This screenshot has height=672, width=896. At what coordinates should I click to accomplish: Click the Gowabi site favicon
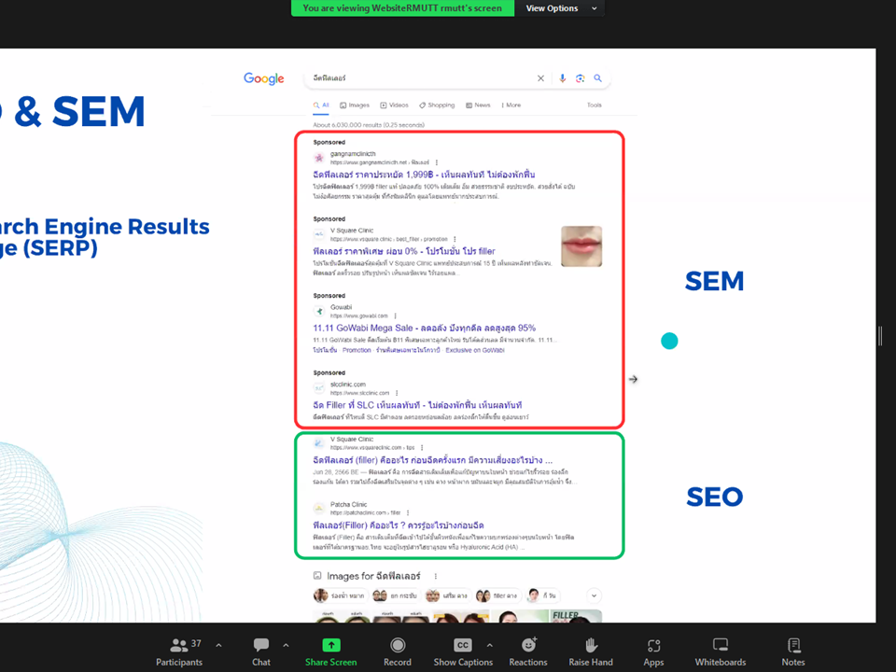point(319,312)
